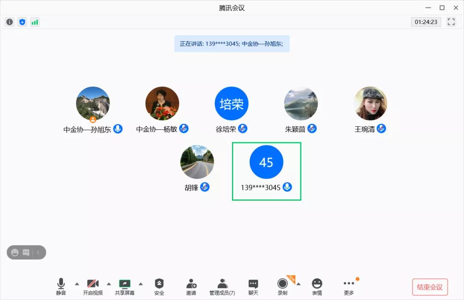Expand video options arrow beside 开启视频
This screenshot has width=464, height=300.
click(x=109, y=284)
